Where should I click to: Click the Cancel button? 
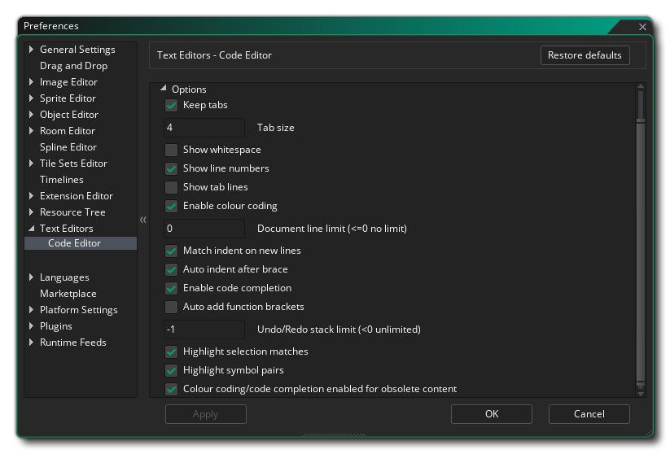click(589, 414)
